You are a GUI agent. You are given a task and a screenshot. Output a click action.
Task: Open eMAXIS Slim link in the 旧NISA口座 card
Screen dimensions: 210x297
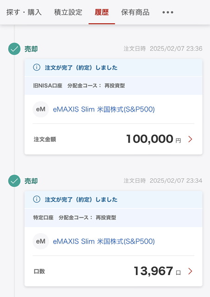coord(104,110)
